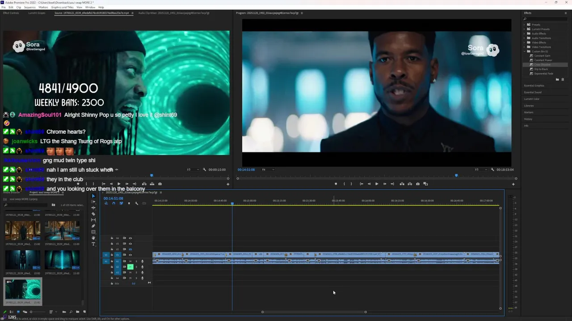Screen dimensions: 572x321
Task: Click Extract button in Program monitor
Action: click(x=410, y=184)
